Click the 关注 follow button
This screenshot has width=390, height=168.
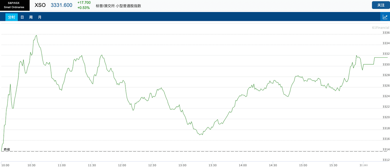(x=381, y=5)
